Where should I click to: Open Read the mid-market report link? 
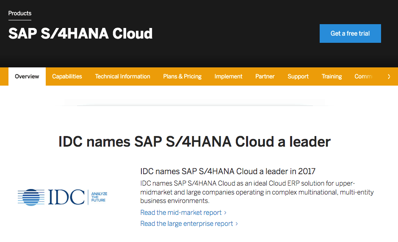click(x=183, y=212)
